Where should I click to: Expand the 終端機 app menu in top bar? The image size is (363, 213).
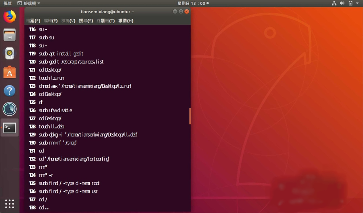coord(29,3)
